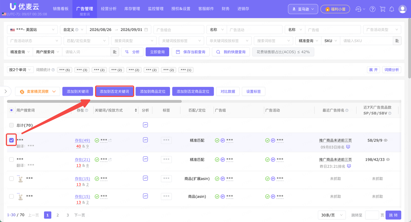411x222 pixels.
Task: Click 添加到商品定位 button
Action: click(153, 91)
